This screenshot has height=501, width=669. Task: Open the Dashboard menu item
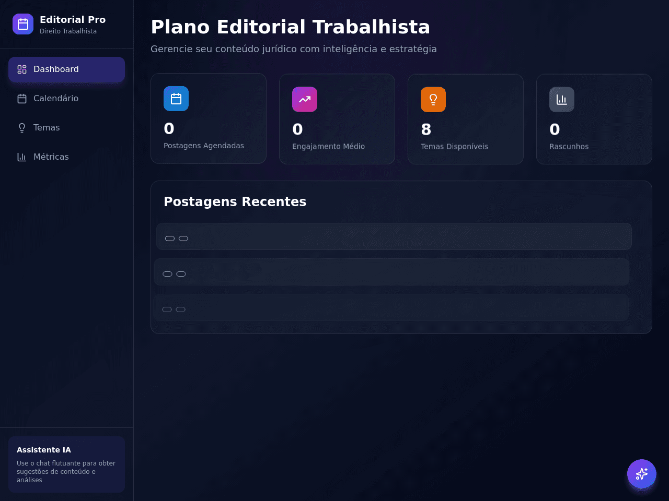click(x=66, y=69)
